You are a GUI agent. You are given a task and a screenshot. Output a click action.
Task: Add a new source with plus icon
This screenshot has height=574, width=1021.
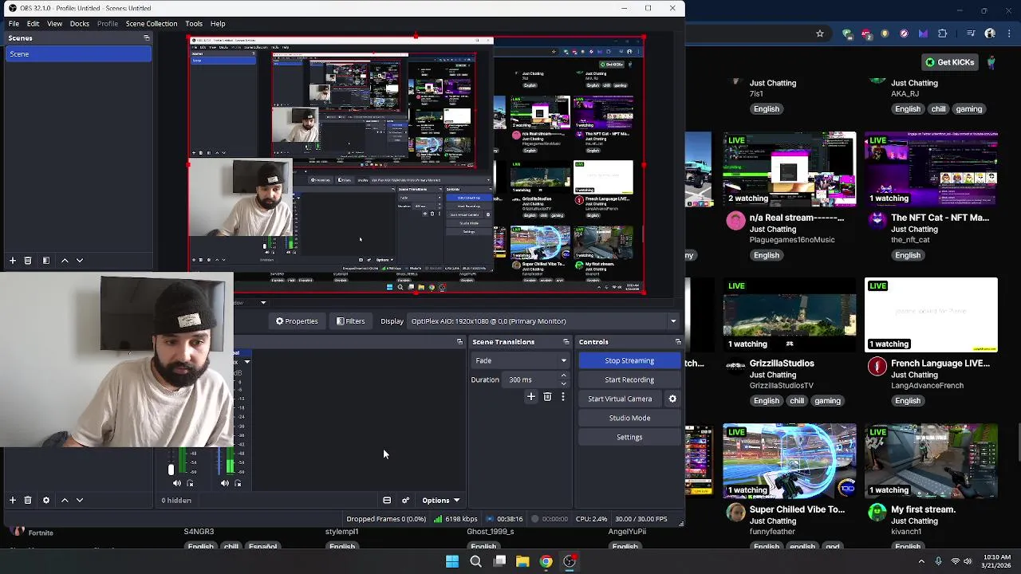(x=13, y=500)
